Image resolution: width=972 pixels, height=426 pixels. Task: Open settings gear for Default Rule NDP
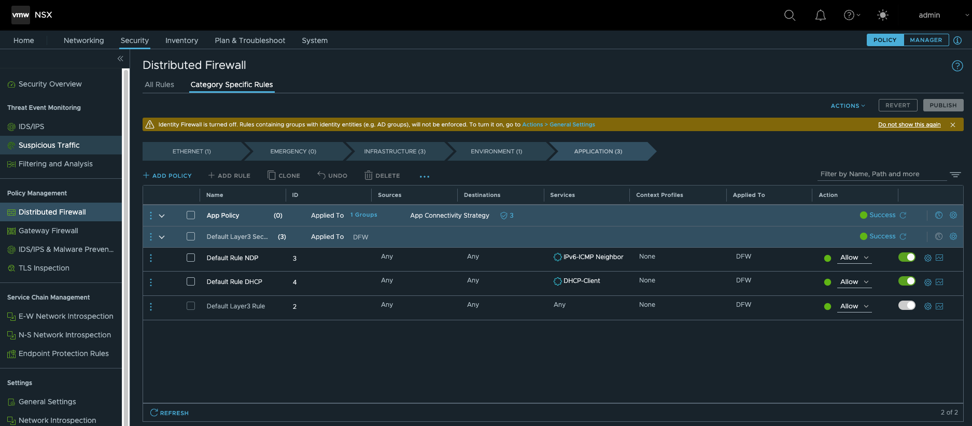(928, 258)
